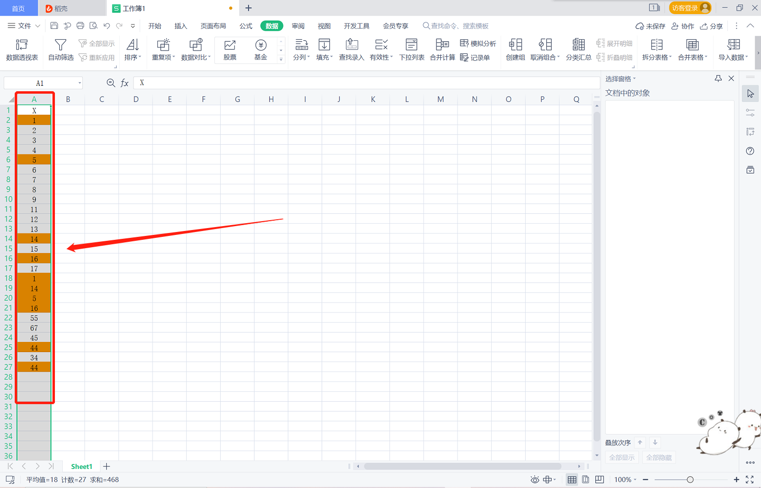Click the undo arrow icon
The width and height of the screenshot is (761, 488).
[x=106, y=26]
